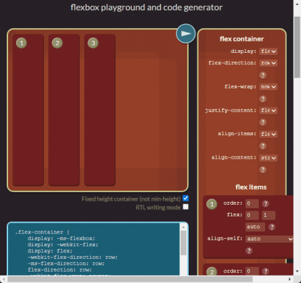Open the display dropdown
Screen dimensions: 301x283
[268, 52]
